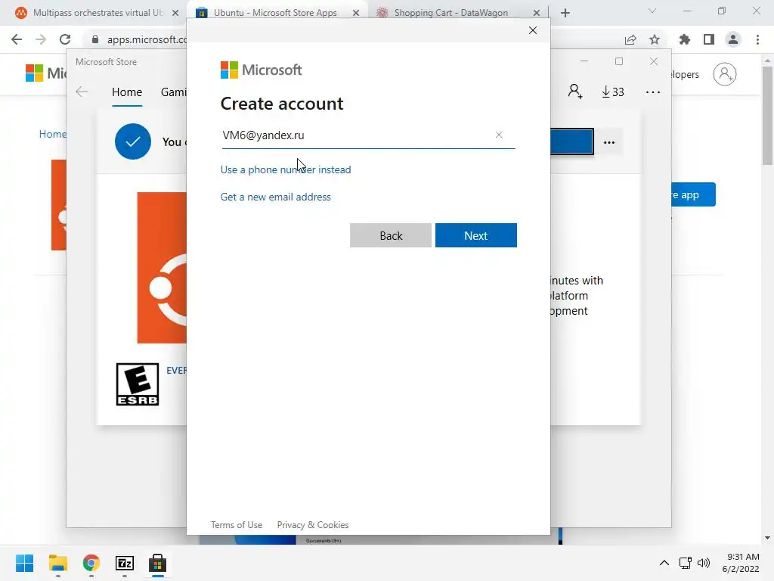Reload the browser page
The height and width of the screenshot is (581, 774).
click(65, 39)
